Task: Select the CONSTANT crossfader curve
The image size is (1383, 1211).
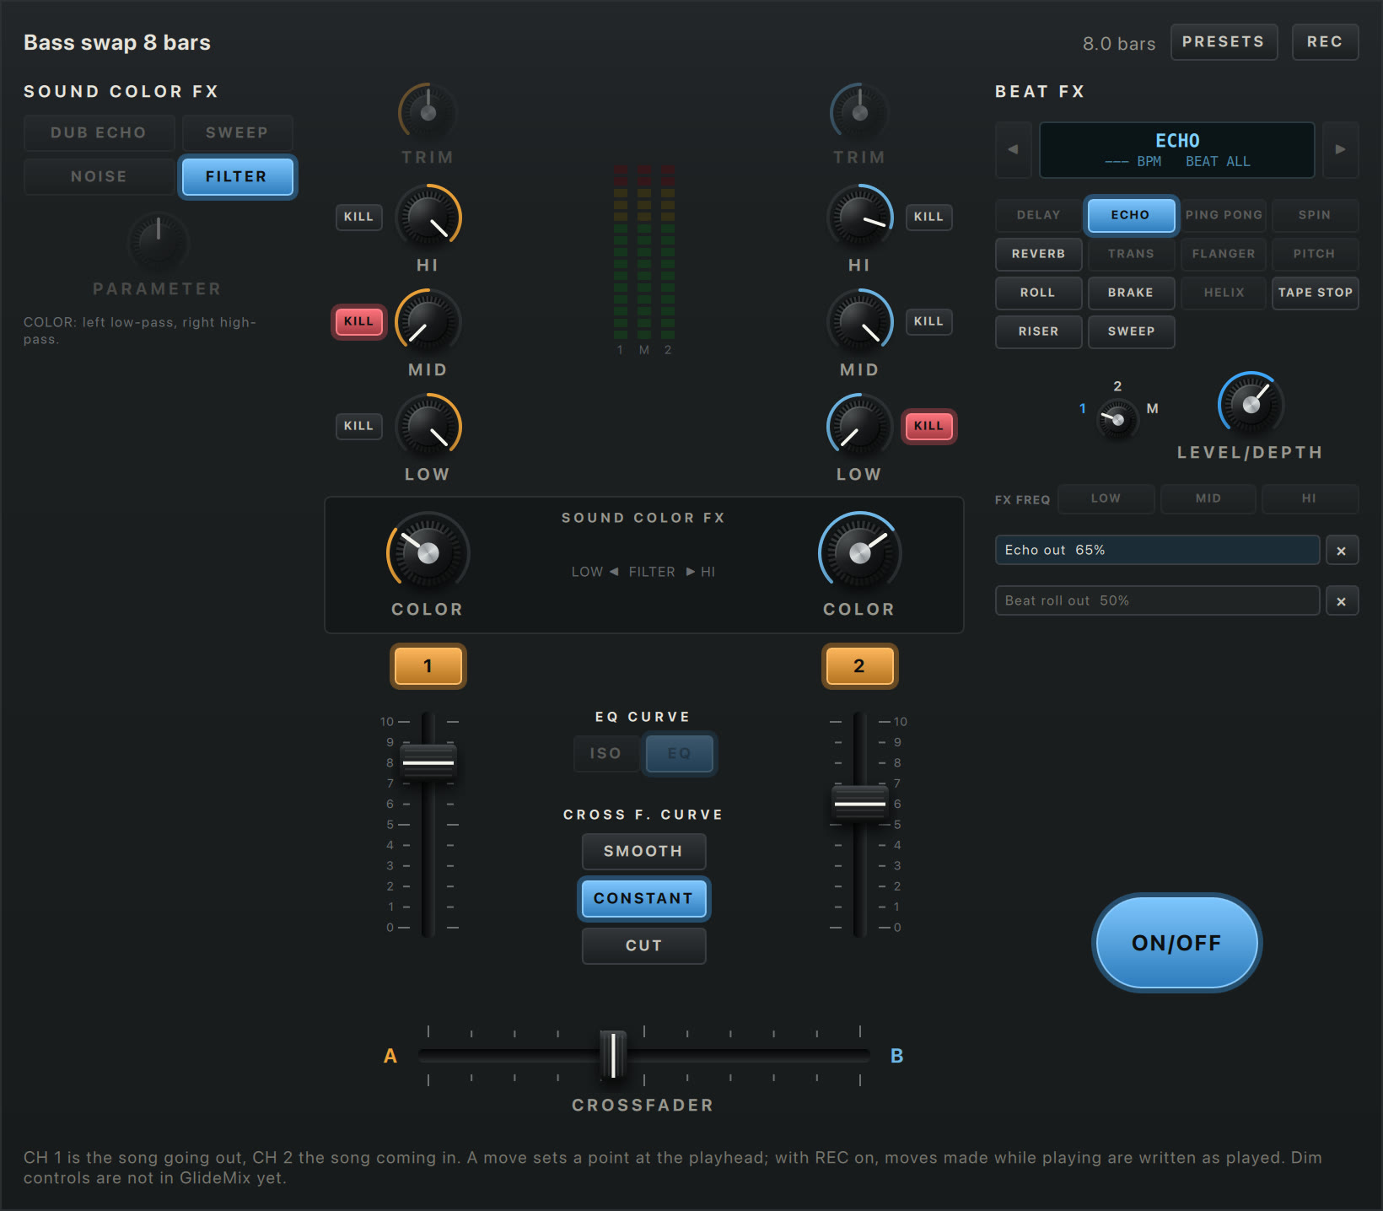Action: tap(643, 899)
